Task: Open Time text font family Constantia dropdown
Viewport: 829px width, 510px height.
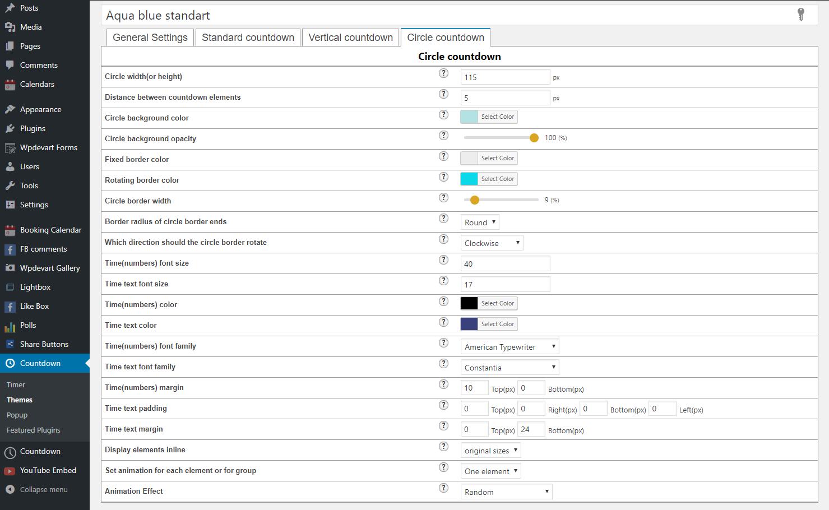Action: (x=510, y=367)
